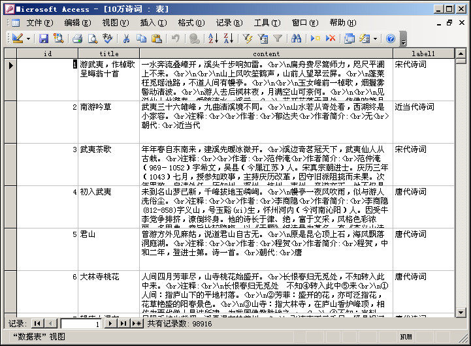This screenshot has width=471, height=346.
Task: Open the 窗口(W) menu
Action: [x=305, y=23]
